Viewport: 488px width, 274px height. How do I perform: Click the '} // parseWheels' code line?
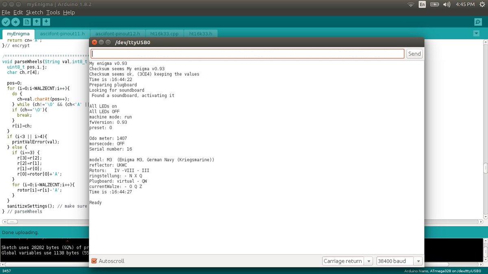[22, 211]
